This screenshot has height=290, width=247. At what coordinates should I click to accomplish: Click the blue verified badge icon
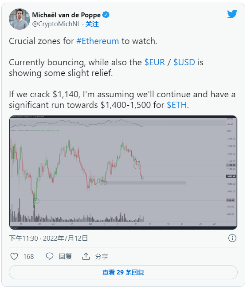[106, 15]
